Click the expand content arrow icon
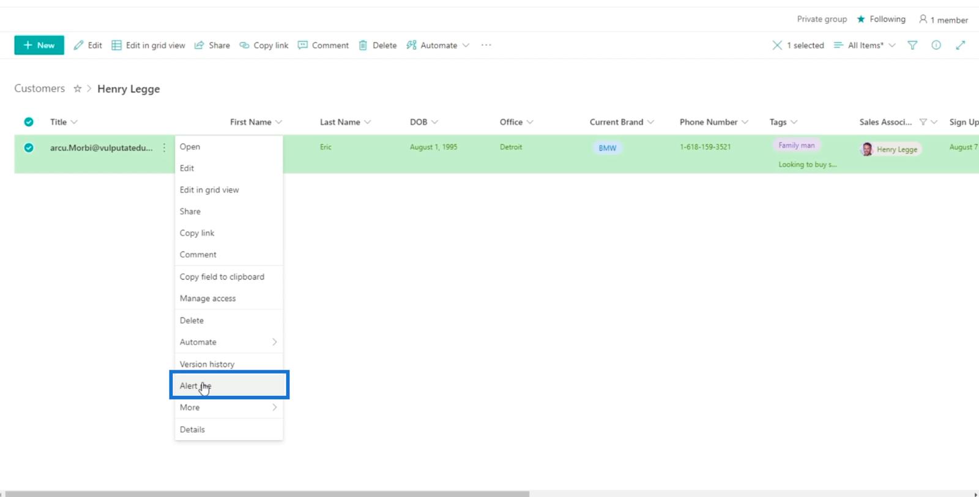 click(961, 45)
